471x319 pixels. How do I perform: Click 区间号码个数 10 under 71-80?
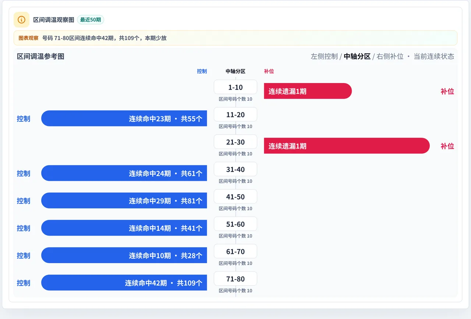[x=235, y=291]
